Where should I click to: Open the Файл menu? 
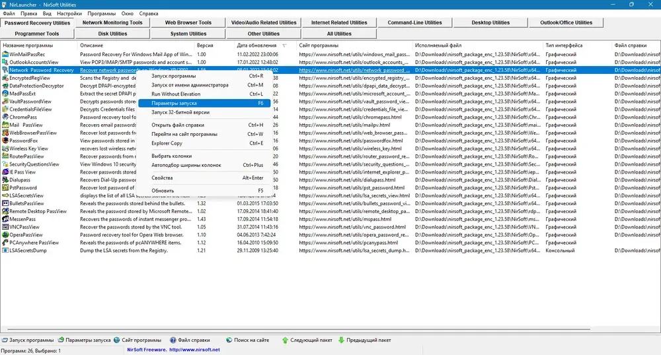point(9,13)
